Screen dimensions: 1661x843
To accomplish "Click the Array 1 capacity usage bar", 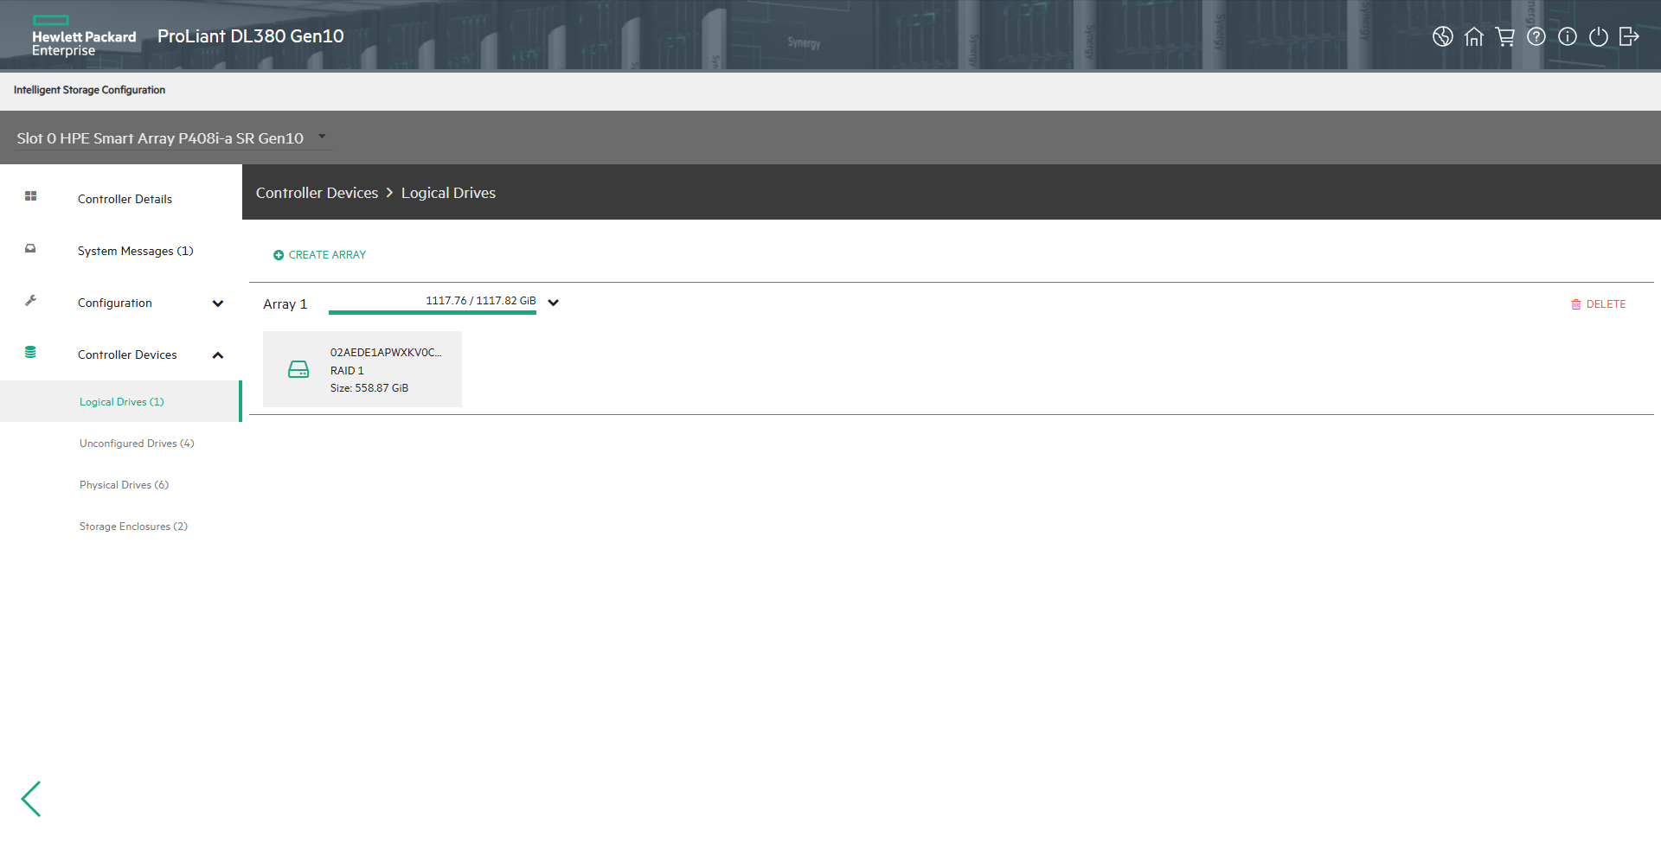I will tap(432, 312).
